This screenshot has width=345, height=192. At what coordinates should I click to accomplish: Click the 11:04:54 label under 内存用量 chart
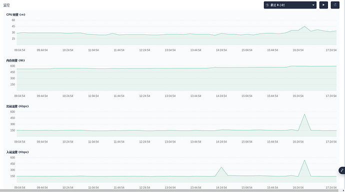[93, 96]
